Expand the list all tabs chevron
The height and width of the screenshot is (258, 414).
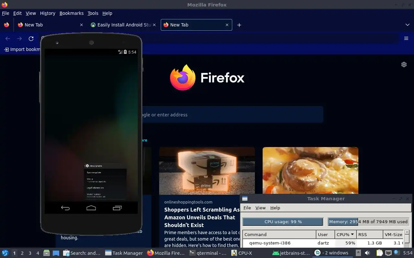[408, 25]
